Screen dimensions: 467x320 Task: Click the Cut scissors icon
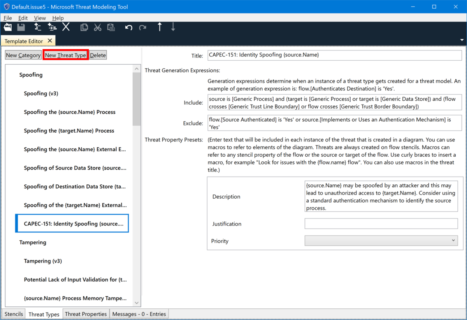coord(98,27)
